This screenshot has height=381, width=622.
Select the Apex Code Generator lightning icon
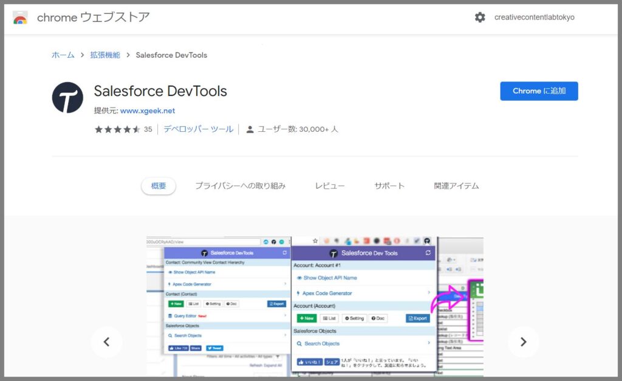pos(298,293)
